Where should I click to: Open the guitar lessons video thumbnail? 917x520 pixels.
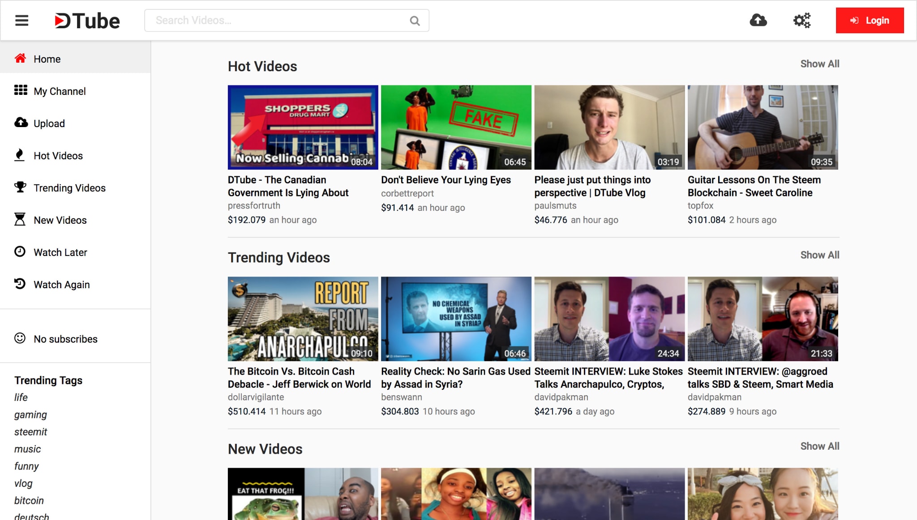[x=763, y=127]
